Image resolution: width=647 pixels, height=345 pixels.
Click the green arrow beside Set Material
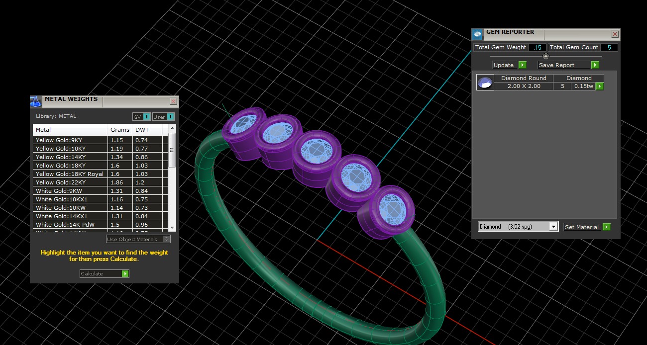(606, 227)
